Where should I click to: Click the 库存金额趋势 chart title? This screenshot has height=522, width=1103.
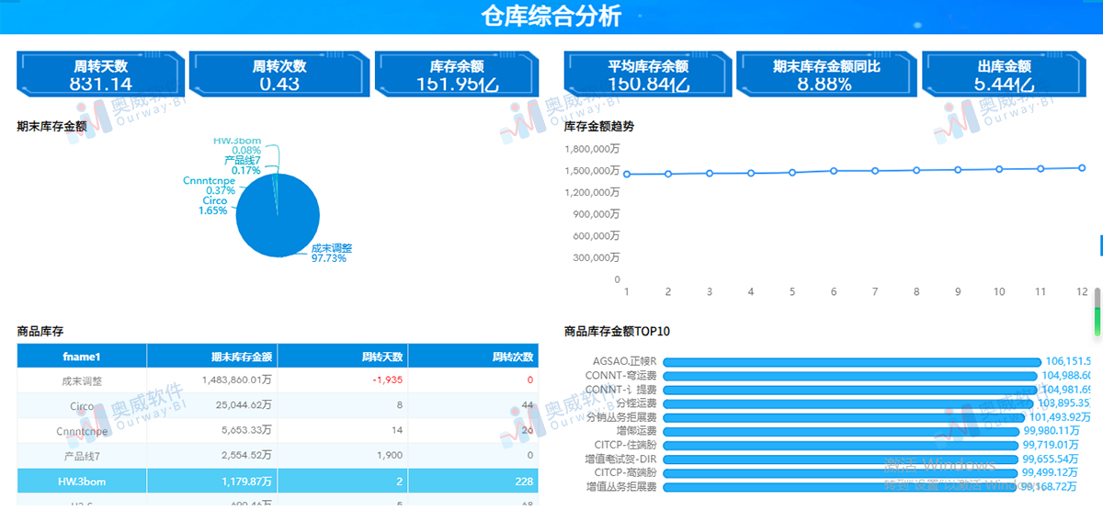click(599, 126)
